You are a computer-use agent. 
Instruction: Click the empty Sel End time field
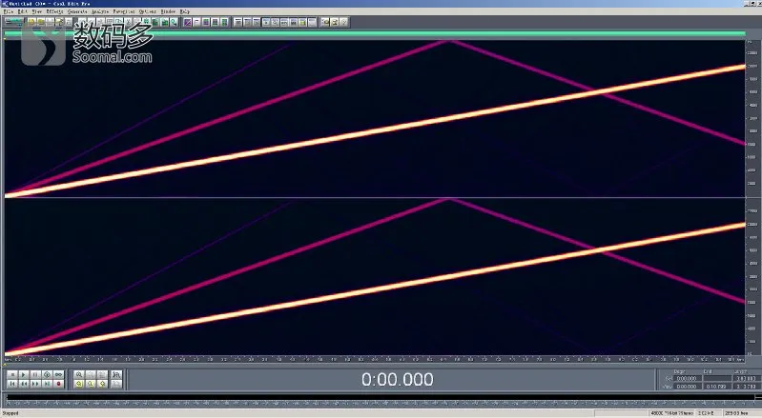click(x=717, y=378)
